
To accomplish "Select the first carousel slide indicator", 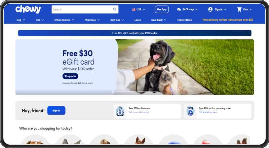I will pos(121,92).
